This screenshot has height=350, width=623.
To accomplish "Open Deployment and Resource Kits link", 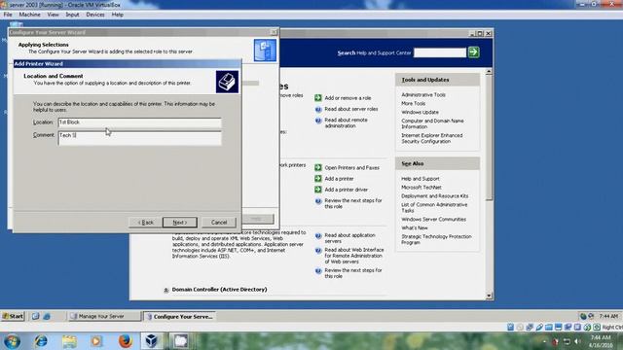I will pyautogui.click(x=435, y=196).
